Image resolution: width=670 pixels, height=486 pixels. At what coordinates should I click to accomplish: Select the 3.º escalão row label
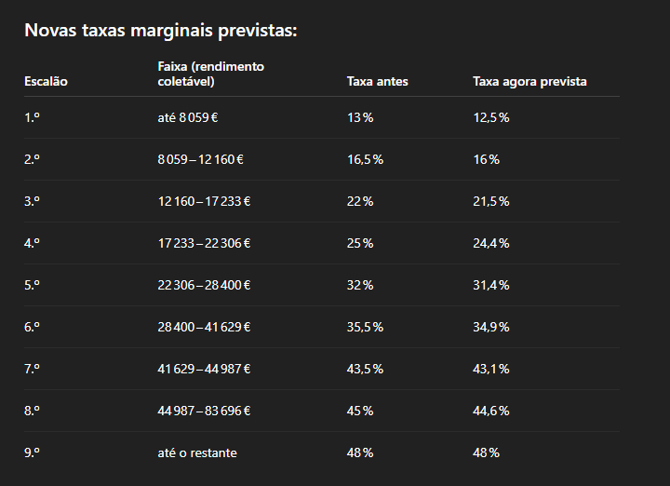click(32, 201)
